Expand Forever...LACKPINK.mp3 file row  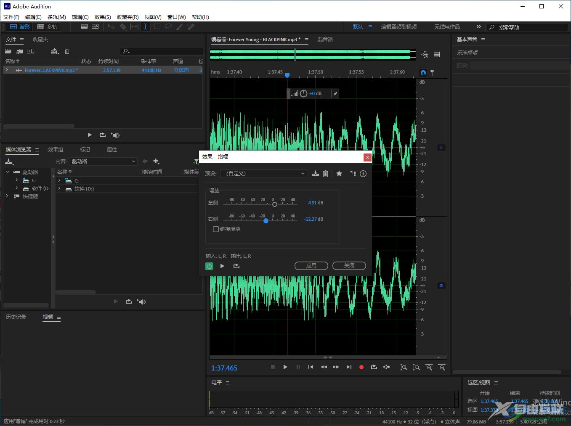click(7, 70)
